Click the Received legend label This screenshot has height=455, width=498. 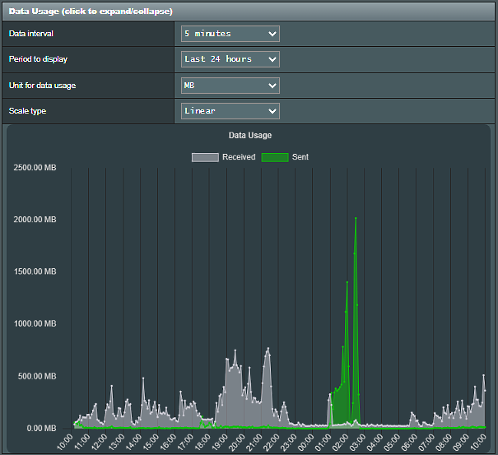pos(239,157)
